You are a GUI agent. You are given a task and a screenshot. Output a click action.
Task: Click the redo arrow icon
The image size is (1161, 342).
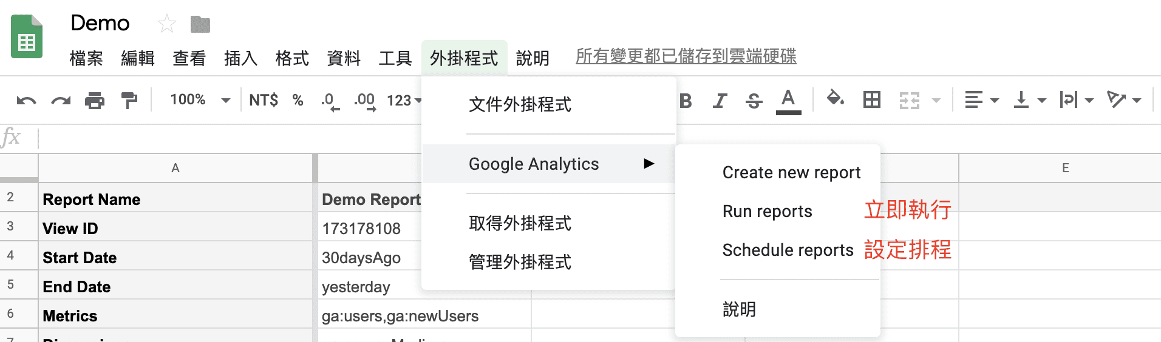click(61, 101)
